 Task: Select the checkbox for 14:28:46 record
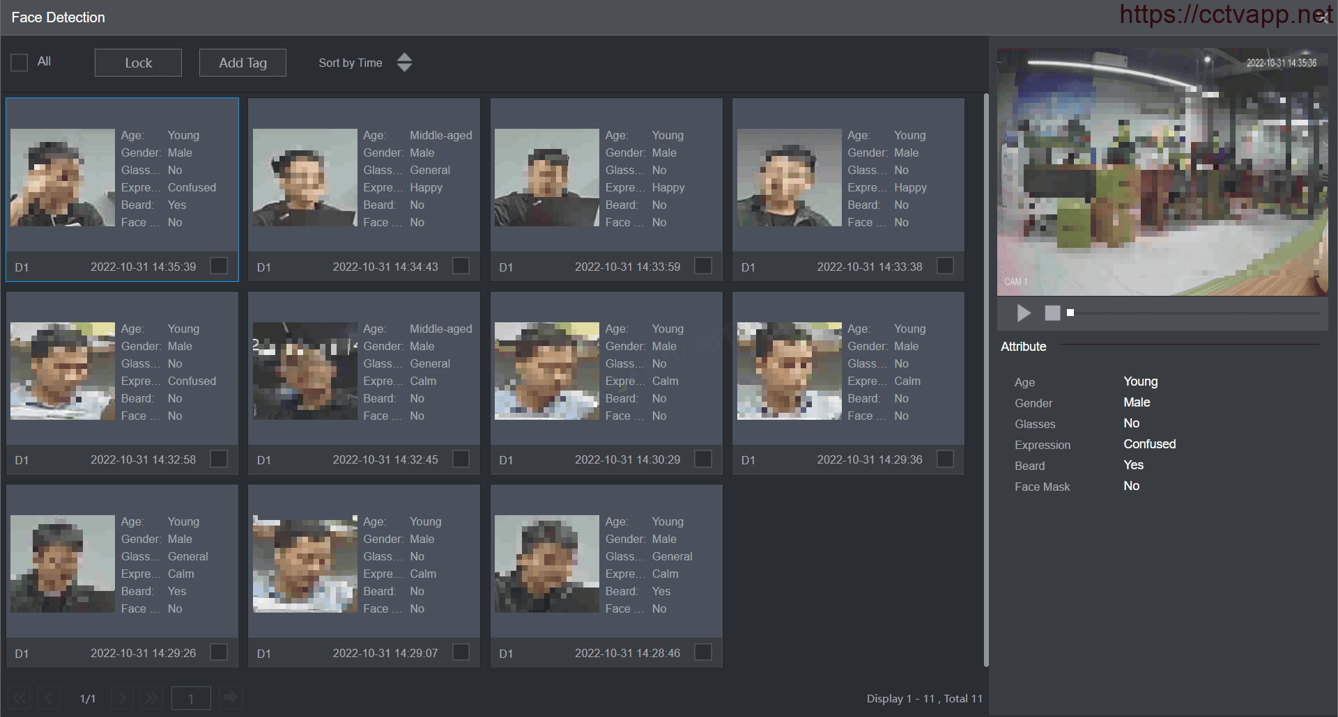tap(703, 652)
